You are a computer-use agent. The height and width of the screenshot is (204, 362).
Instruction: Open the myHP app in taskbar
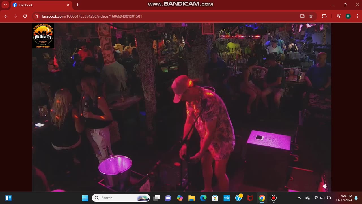(x=227, y=198)
